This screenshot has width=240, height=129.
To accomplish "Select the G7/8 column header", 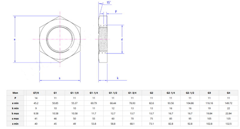I will pos(36,93).
